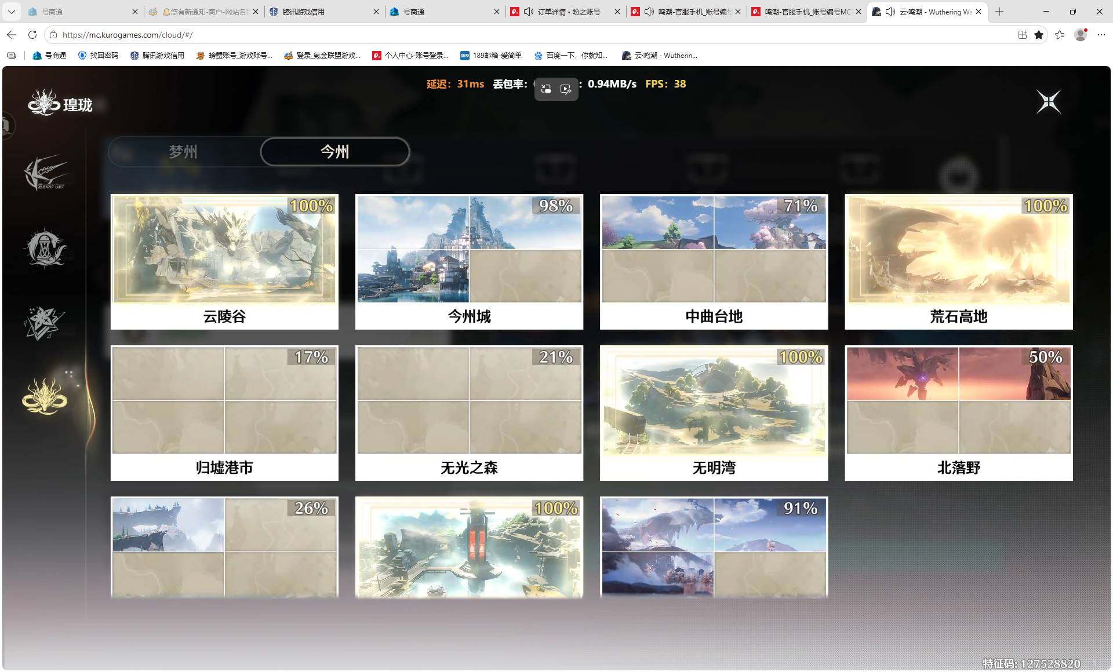Screen dimensions: 1113x672
Task: Open the tab actions dropdown arrow
Action: [x=11, y=12]
